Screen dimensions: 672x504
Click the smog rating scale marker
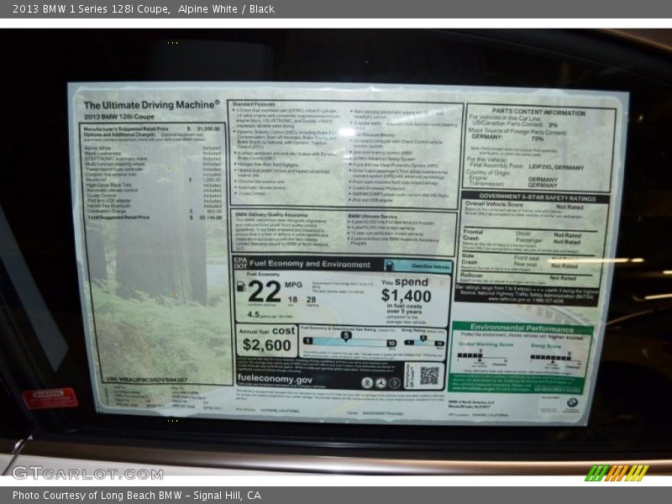[x=423, y=339]
